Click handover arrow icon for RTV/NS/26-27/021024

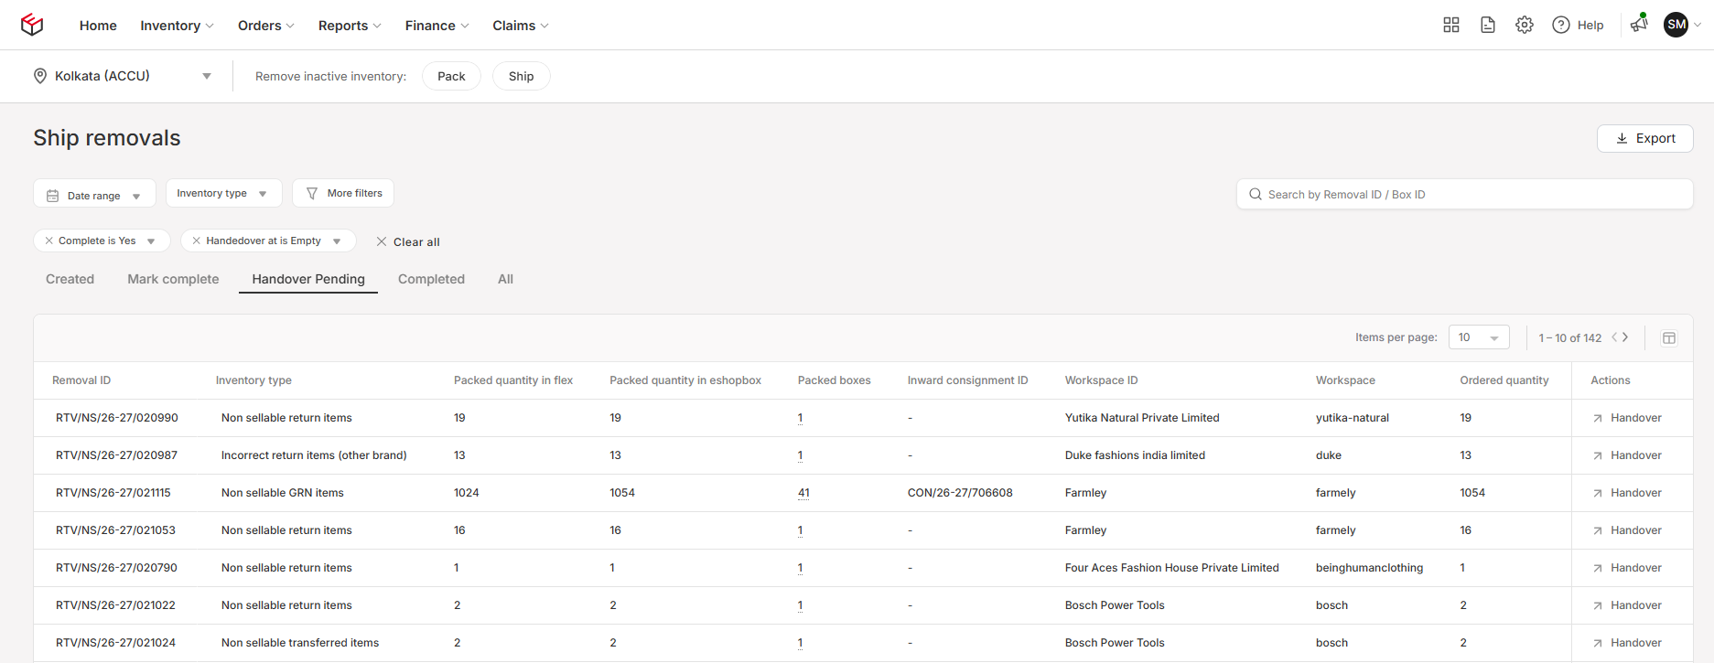click(x=1598, y=643)
